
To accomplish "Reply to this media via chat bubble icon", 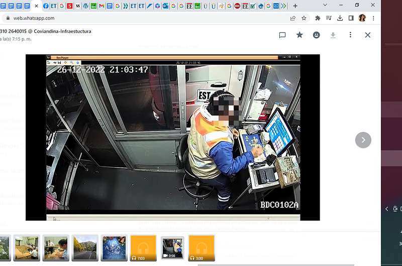I will click(282, 35).
